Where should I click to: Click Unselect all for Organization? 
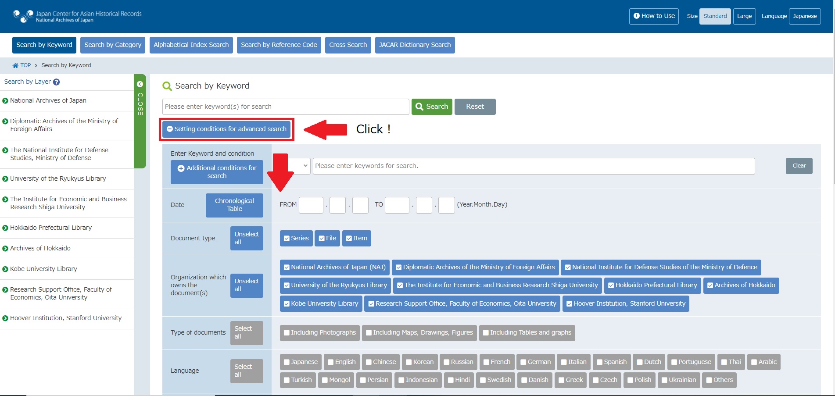[247, 285]
